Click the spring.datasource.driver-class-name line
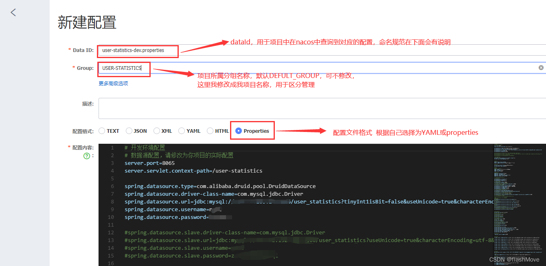Image resolution: width=546 pixels, height=266 pixels. (214, 194)
